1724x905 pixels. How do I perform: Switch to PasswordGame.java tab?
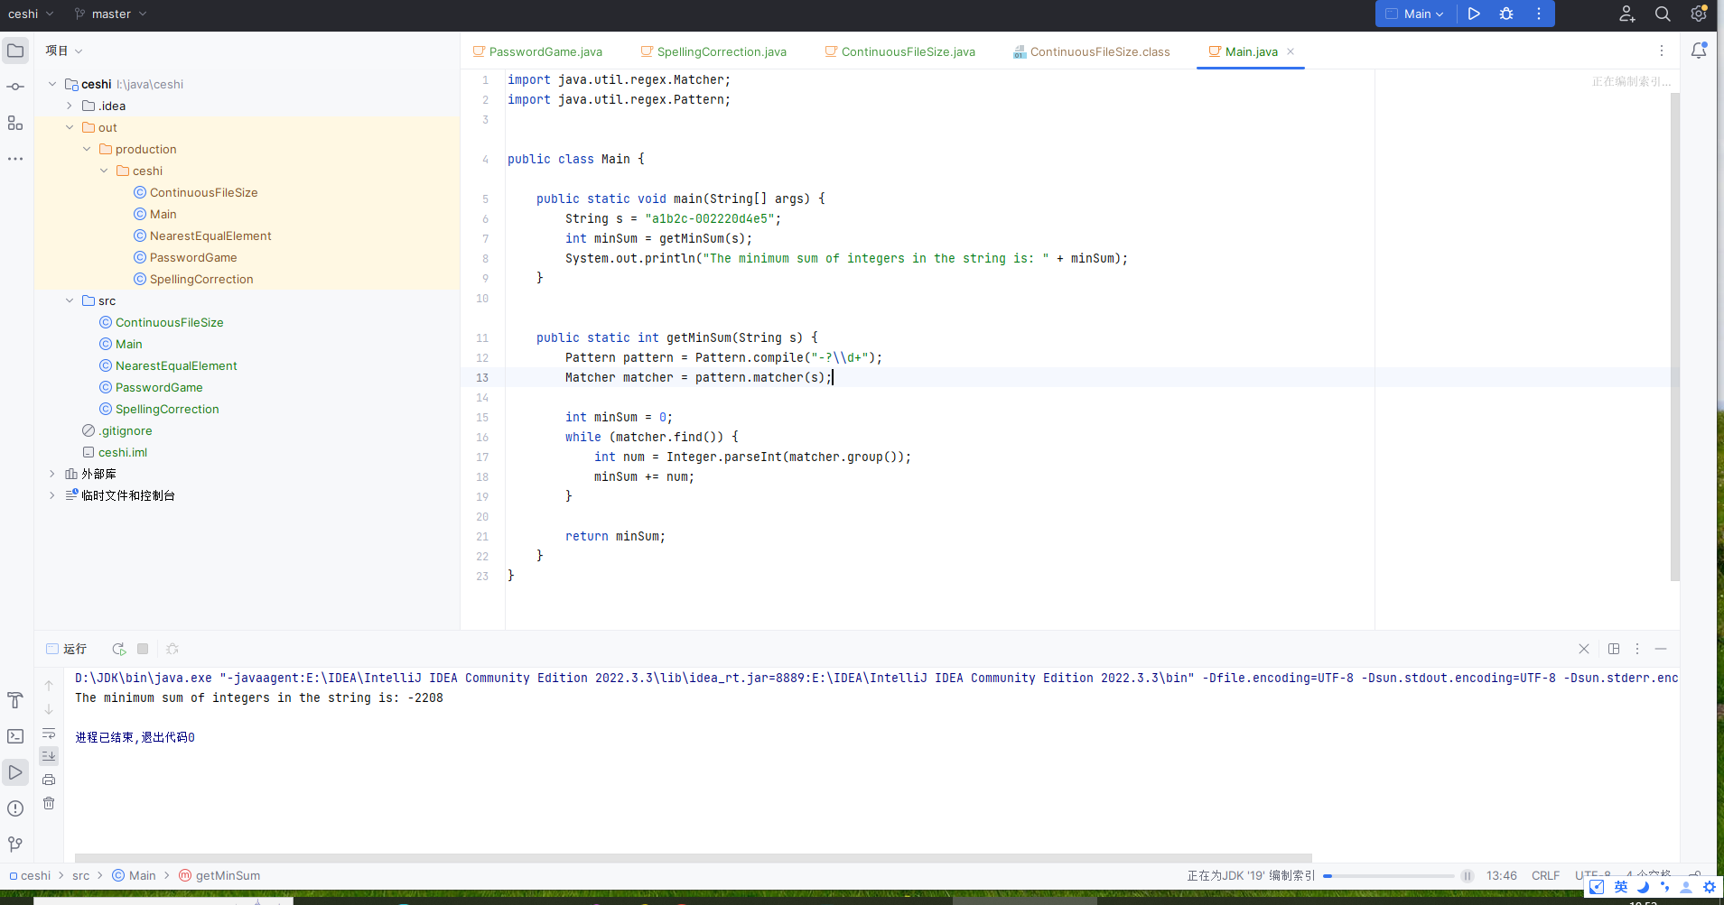click(x=537, y=51)
